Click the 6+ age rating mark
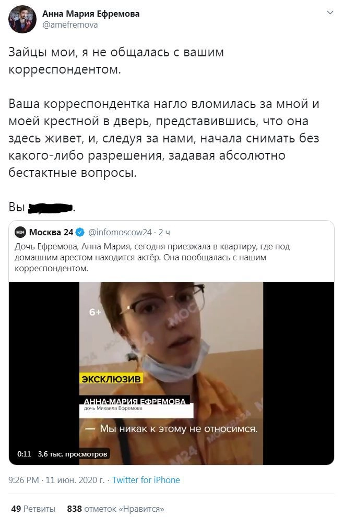 tap(95, 312)
